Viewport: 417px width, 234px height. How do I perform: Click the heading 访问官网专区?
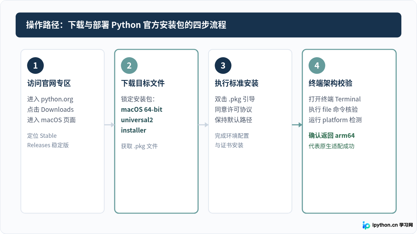pyautogui.click(x=49, y=84)
